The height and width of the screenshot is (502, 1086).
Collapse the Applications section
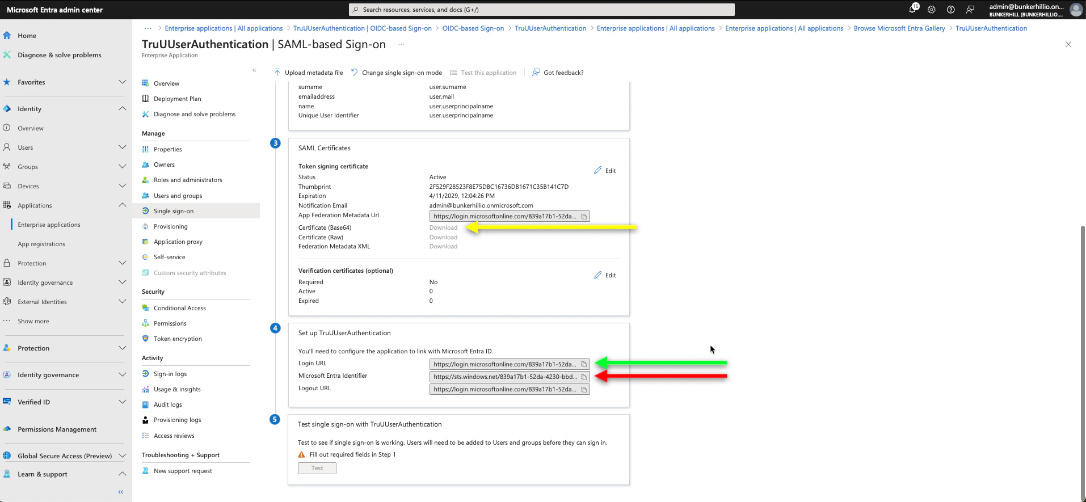[122, 205]
